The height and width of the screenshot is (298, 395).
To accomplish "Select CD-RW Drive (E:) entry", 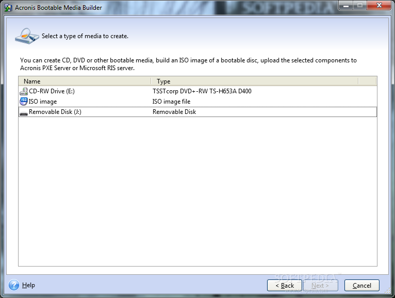I will tap(52, 91).
